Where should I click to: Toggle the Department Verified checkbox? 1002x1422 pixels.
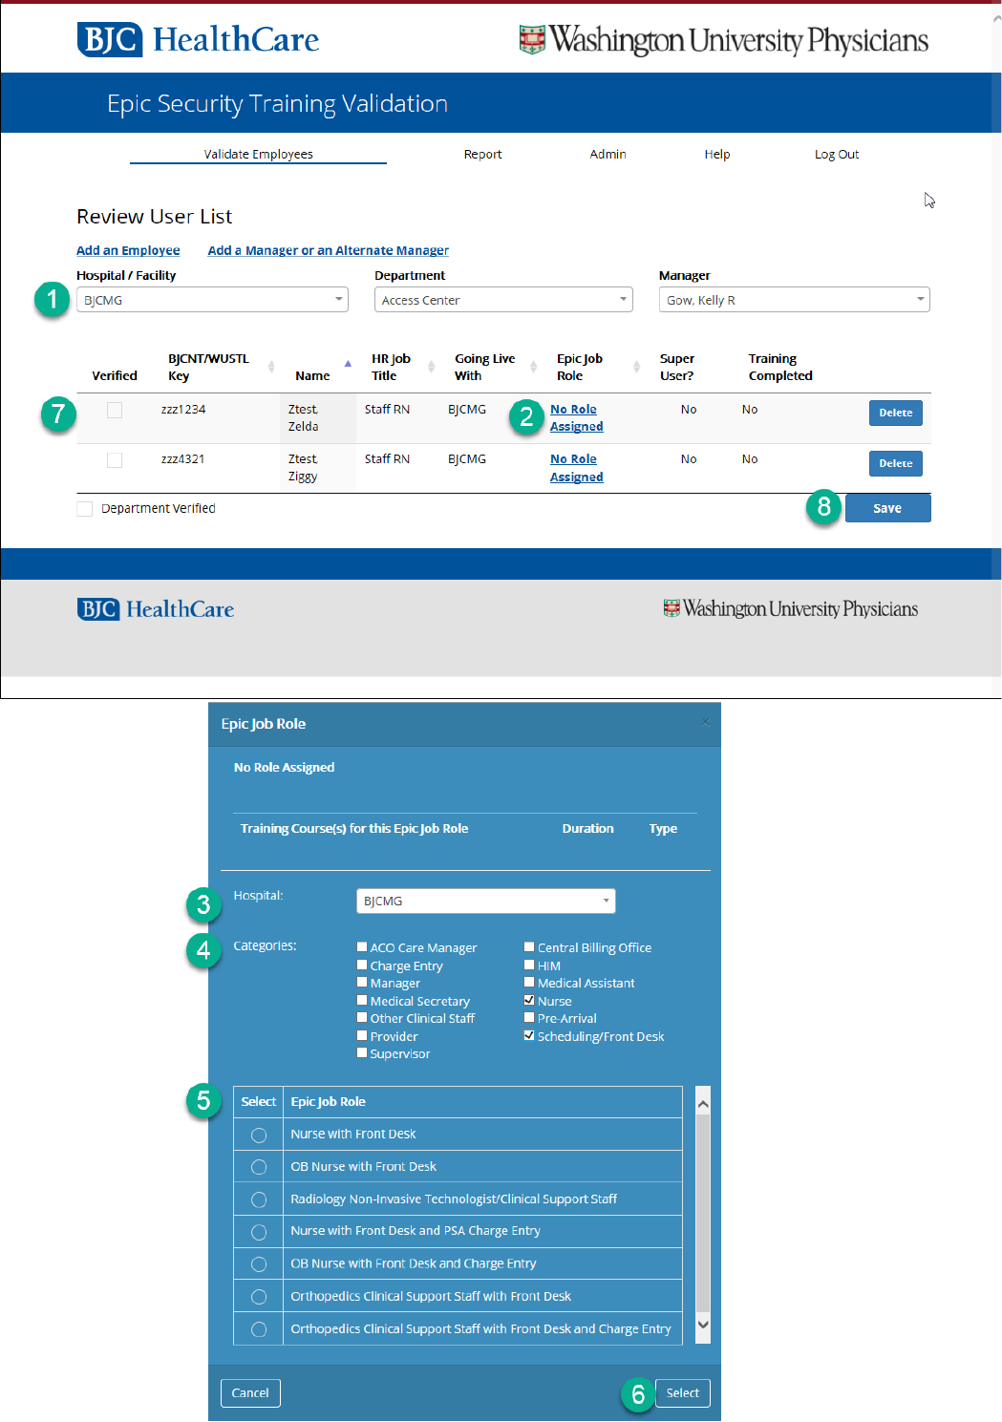pyautogui.click(x=84, y=509)
